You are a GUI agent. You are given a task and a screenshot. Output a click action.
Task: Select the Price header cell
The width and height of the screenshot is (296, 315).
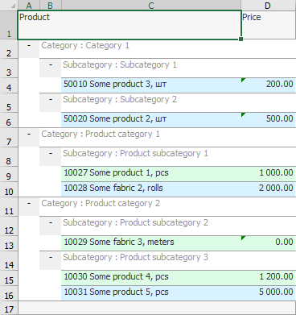coord(269,25)
